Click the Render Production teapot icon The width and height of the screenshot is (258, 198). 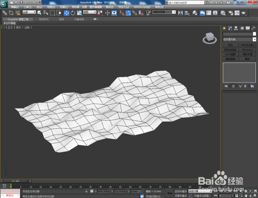coord(244,13)
